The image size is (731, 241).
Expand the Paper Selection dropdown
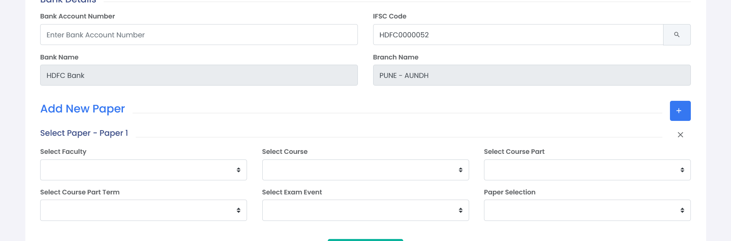(587, 210)
